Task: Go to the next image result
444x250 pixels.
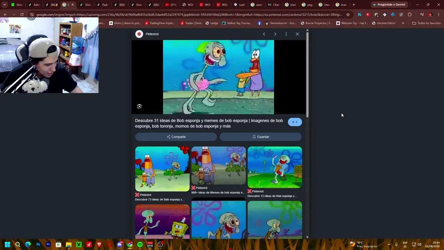Action: click(275, 34)
